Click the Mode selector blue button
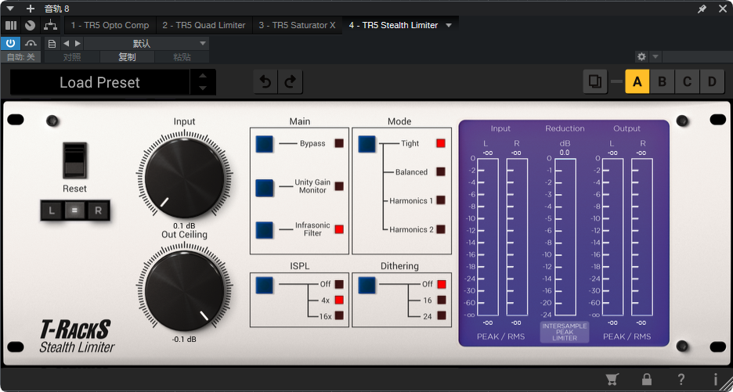This screenshot has height=392, width=733. click(x=367, y=144)
